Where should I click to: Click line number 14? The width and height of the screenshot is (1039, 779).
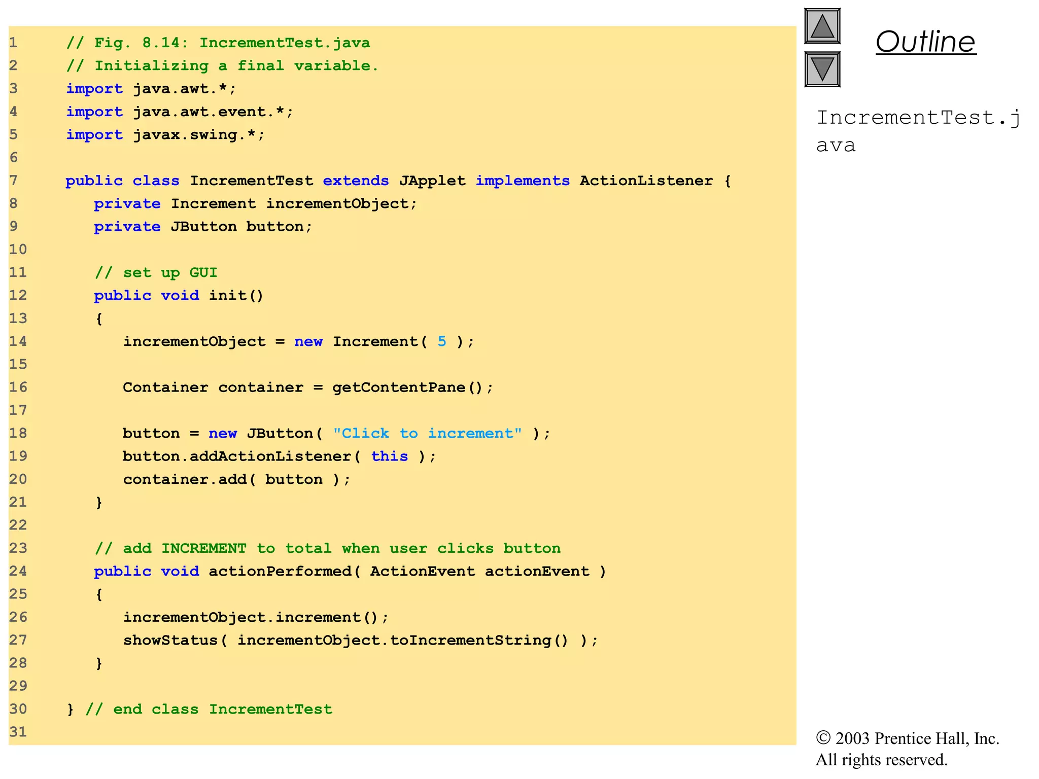tap(18, 341)
